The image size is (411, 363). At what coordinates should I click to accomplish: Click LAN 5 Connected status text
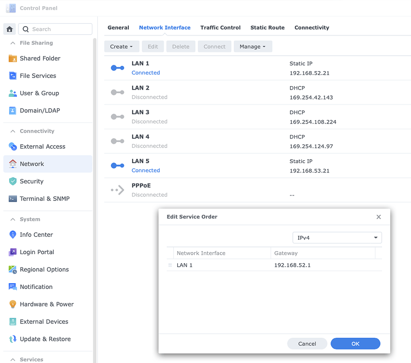point(146,170)
